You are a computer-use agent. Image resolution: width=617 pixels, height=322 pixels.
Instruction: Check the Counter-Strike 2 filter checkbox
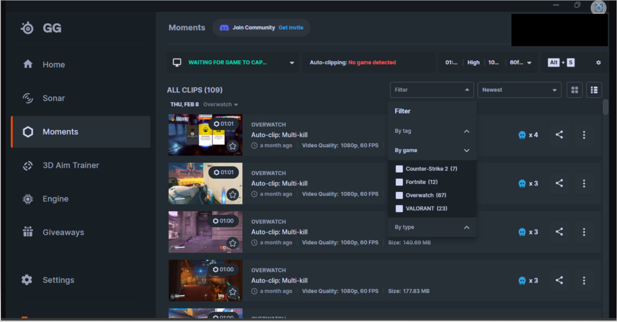[399, 169]
